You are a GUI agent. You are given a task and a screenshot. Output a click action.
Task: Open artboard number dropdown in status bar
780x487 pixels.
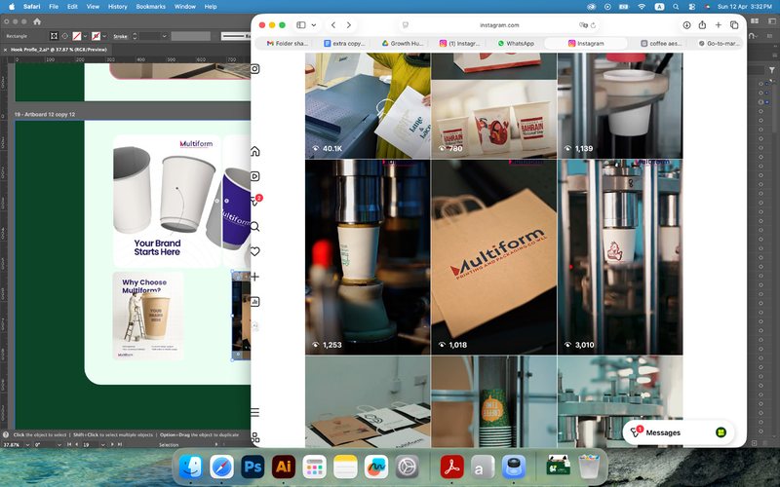click(103, 445)
